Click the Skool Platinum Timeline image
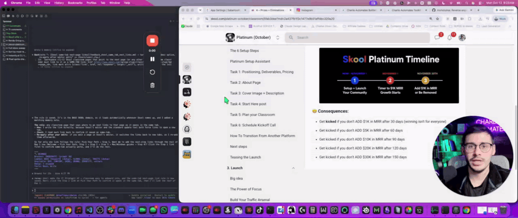This screenshot has height=218, width=518. [x=389, y=75]
